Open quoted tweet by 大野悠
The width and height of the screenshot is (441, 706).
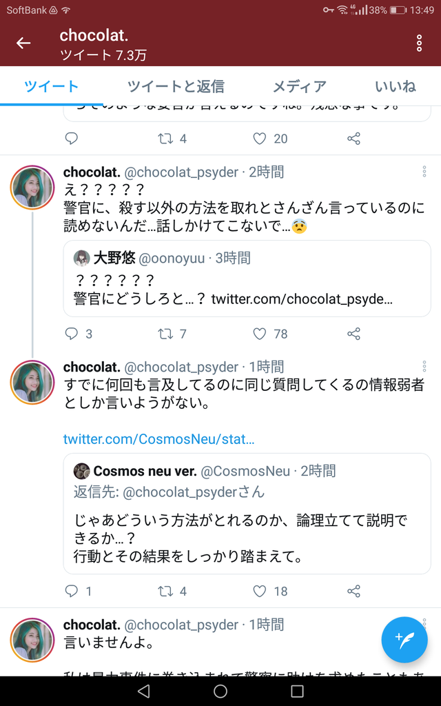[x=247, y=279]
